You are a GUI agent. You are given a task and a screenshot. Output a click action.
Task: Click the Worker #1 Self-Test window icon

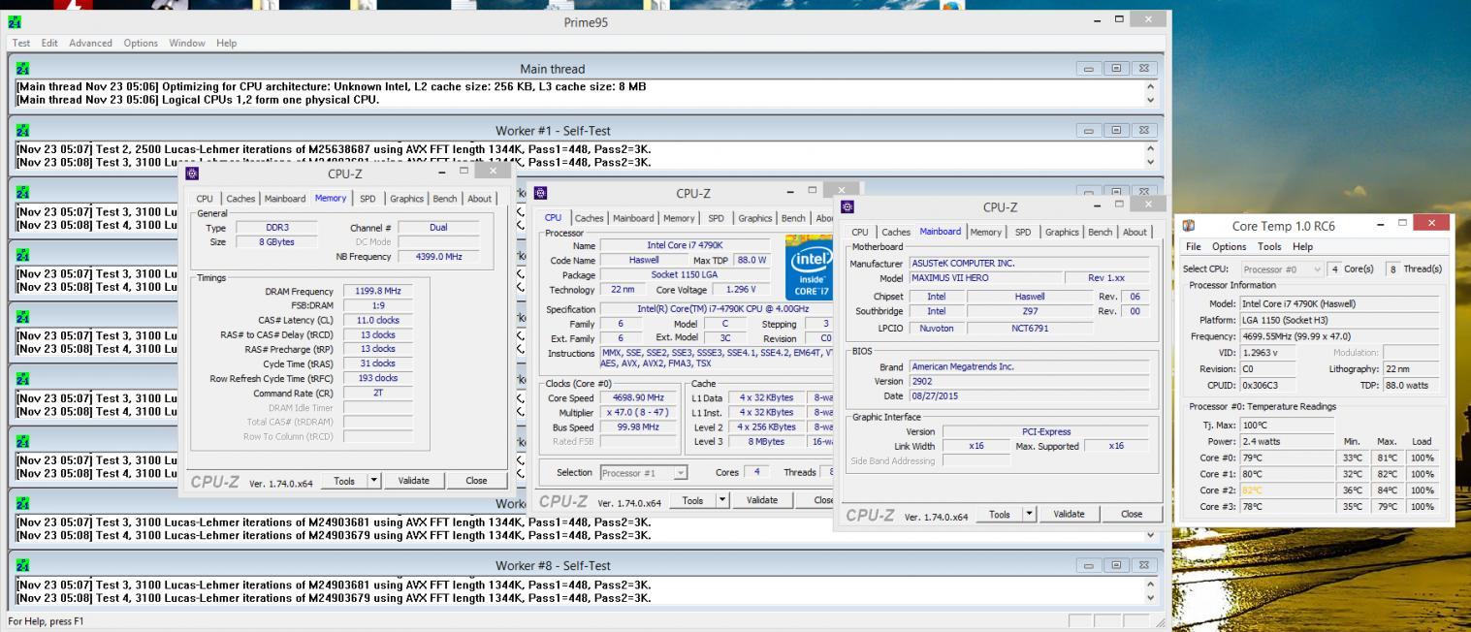click(x=23, y=131)
